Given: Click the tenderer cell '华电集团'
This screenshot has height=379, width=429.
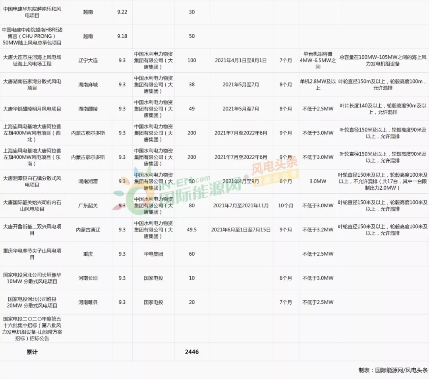Looking at the screenshot, I should pos(153,254).
